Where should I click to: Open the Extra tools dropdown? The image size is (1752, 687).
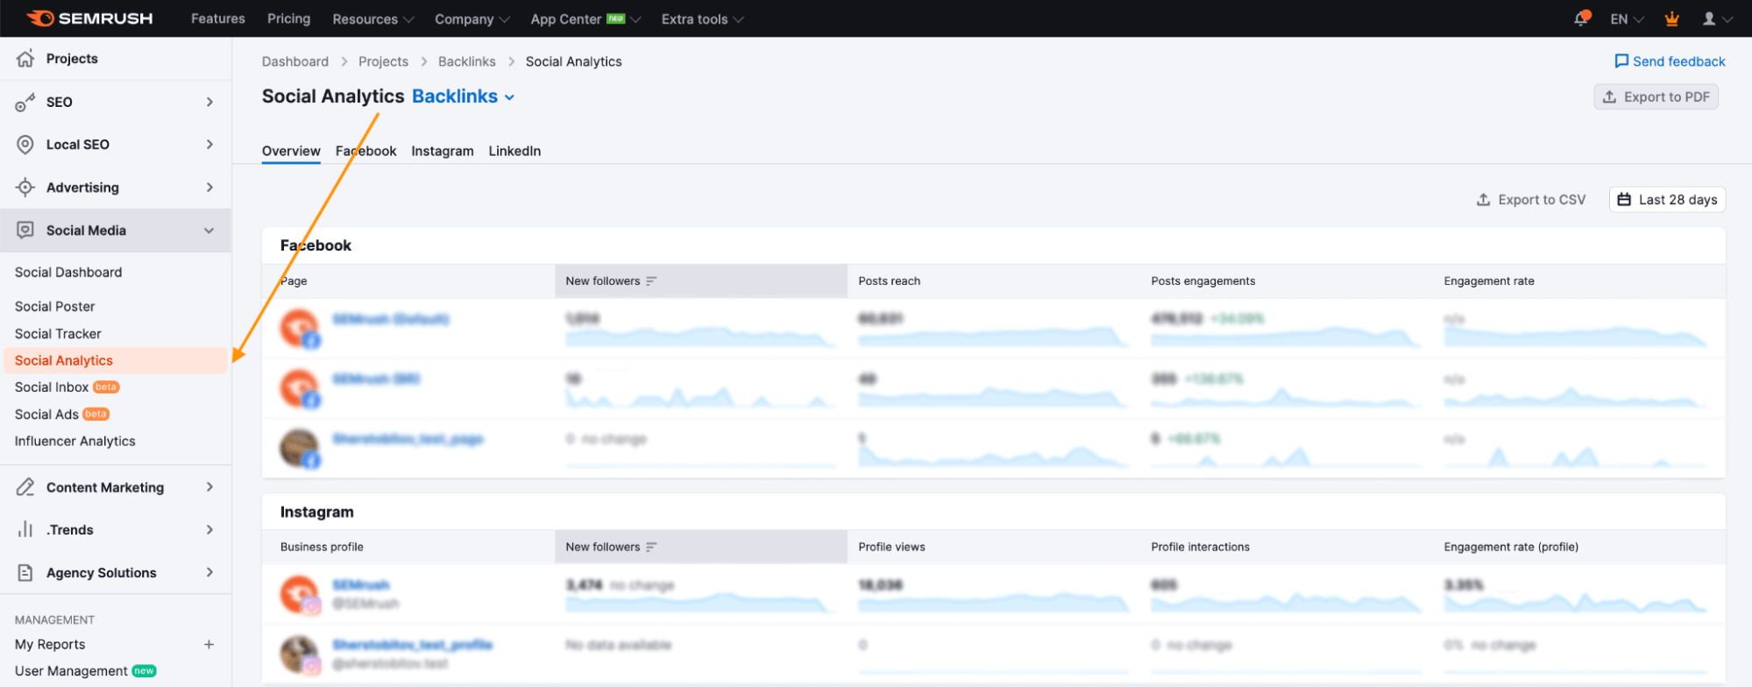pyautogui.click(x=702, y=19)
